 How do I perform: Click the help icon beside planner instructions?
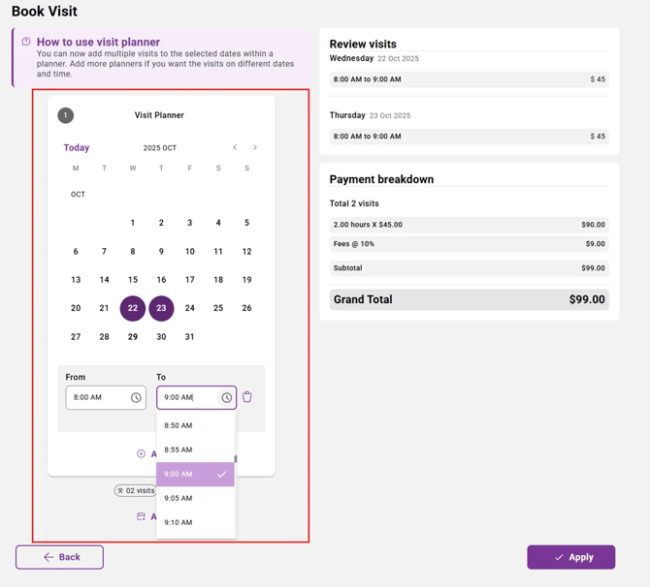tap(26, 42)
